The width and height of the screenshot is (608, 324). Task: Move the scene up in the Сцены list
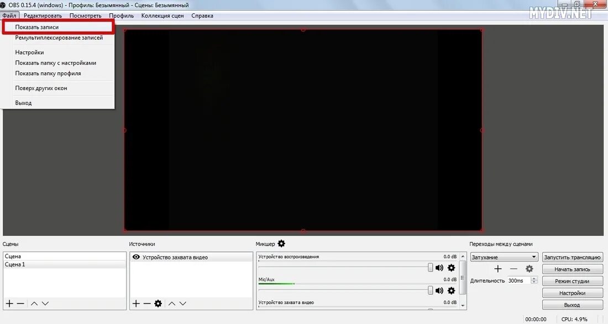point(34,304)
